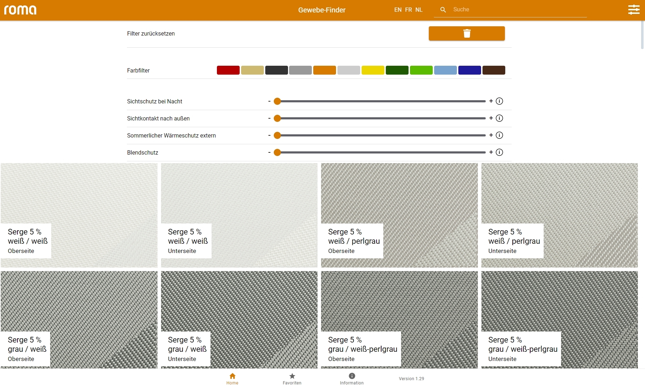Viewport: 645px width, 388px height.
Task: Open Information tab in bottom bar
Action: click(x=352, y=379)
